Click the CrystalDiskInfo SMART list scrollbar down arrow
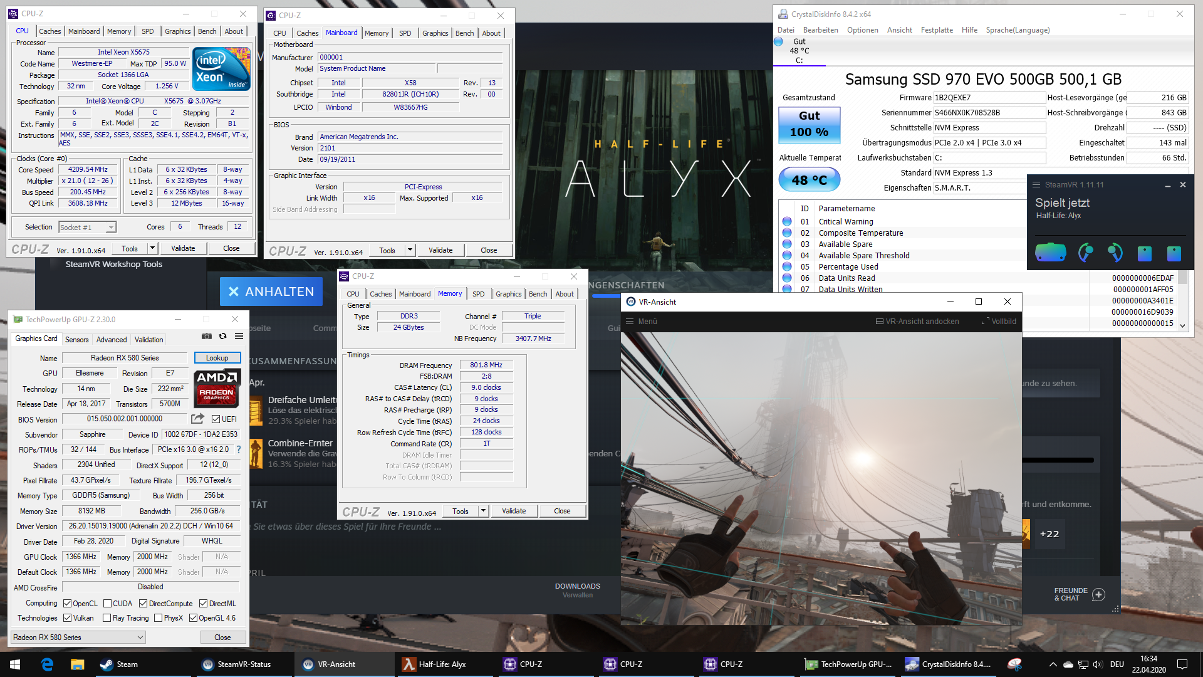1203x677 pixels. 1183,325
